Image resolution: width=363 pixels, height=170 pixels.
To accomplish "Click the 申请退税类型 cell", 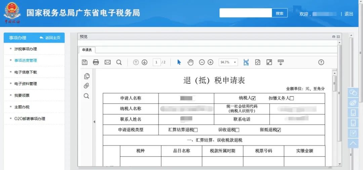I will tap(131, 130).
